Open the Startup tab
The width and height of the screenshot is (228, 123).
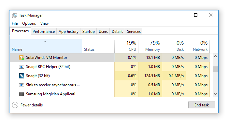pyautogui.click(x=88, y=32)
